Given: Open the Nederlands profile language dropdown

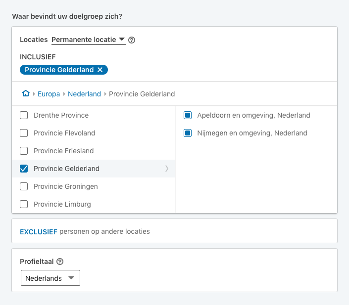Looking at the screenshot, I should tap(50, 278).
